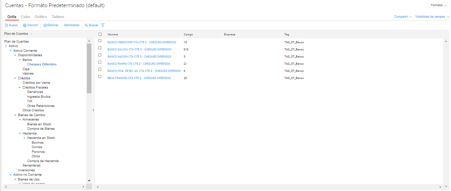This screenshot has height=191, width=451.
Task: Select checkbox for BBVA FRANCES row
Action: (100, 77)
